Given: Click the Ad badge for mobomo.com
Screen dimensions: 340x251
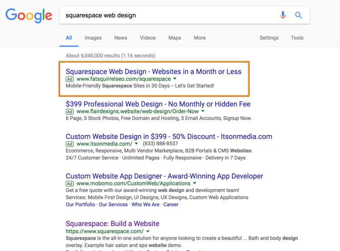Looking at the screenshot, I should click(70, 183).
